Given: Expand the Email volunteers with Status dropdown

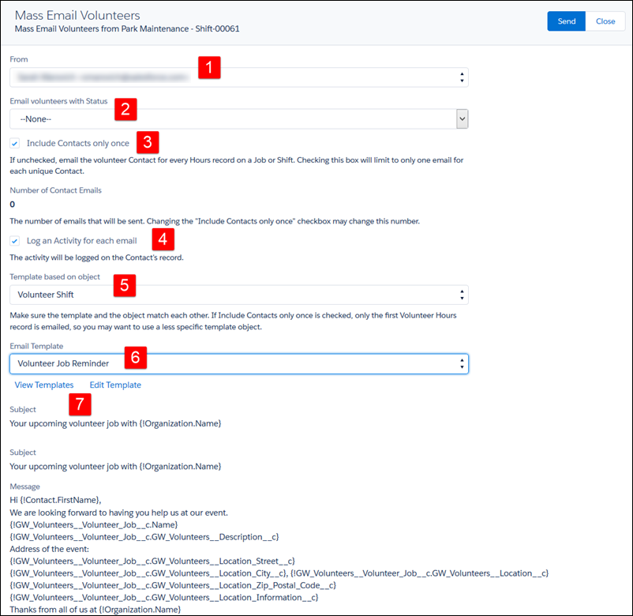Looking at the screenshot, I should [239, 118].
